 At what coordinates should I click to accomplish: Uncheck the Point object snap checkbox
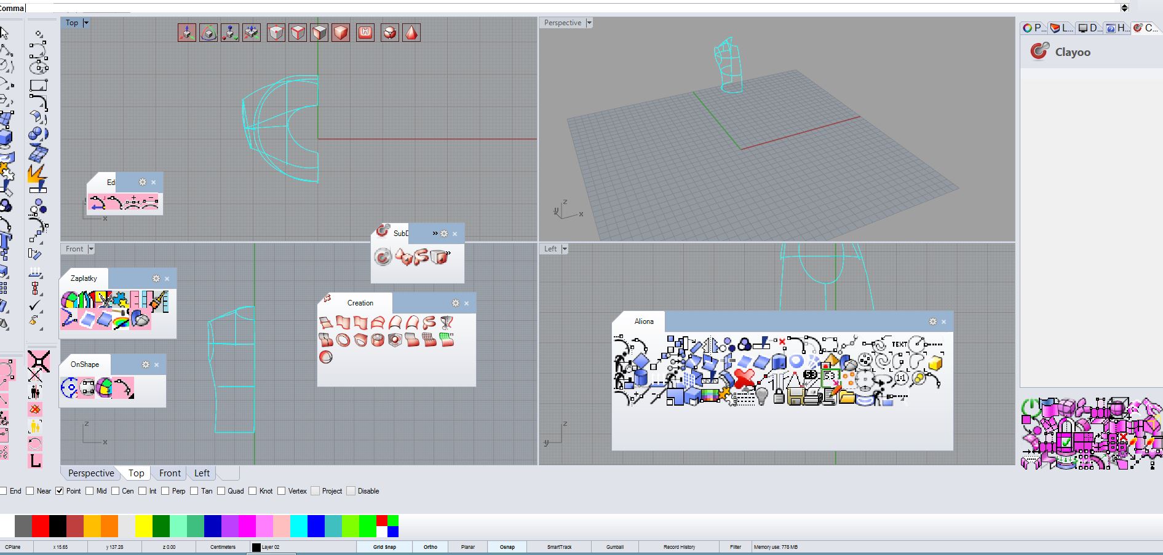click(60, 491)
